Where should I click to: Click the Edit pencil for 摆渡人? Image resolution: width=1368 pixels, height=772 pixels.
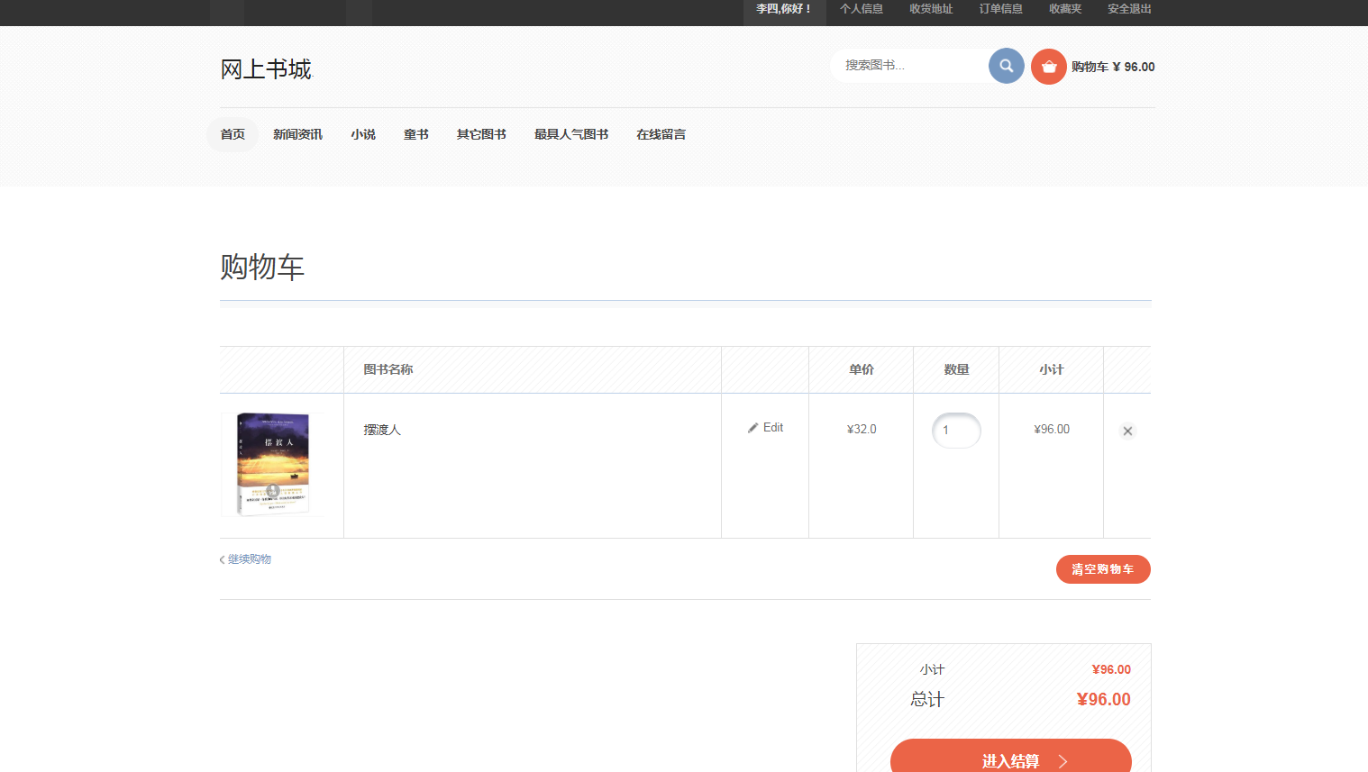[765, 428]
